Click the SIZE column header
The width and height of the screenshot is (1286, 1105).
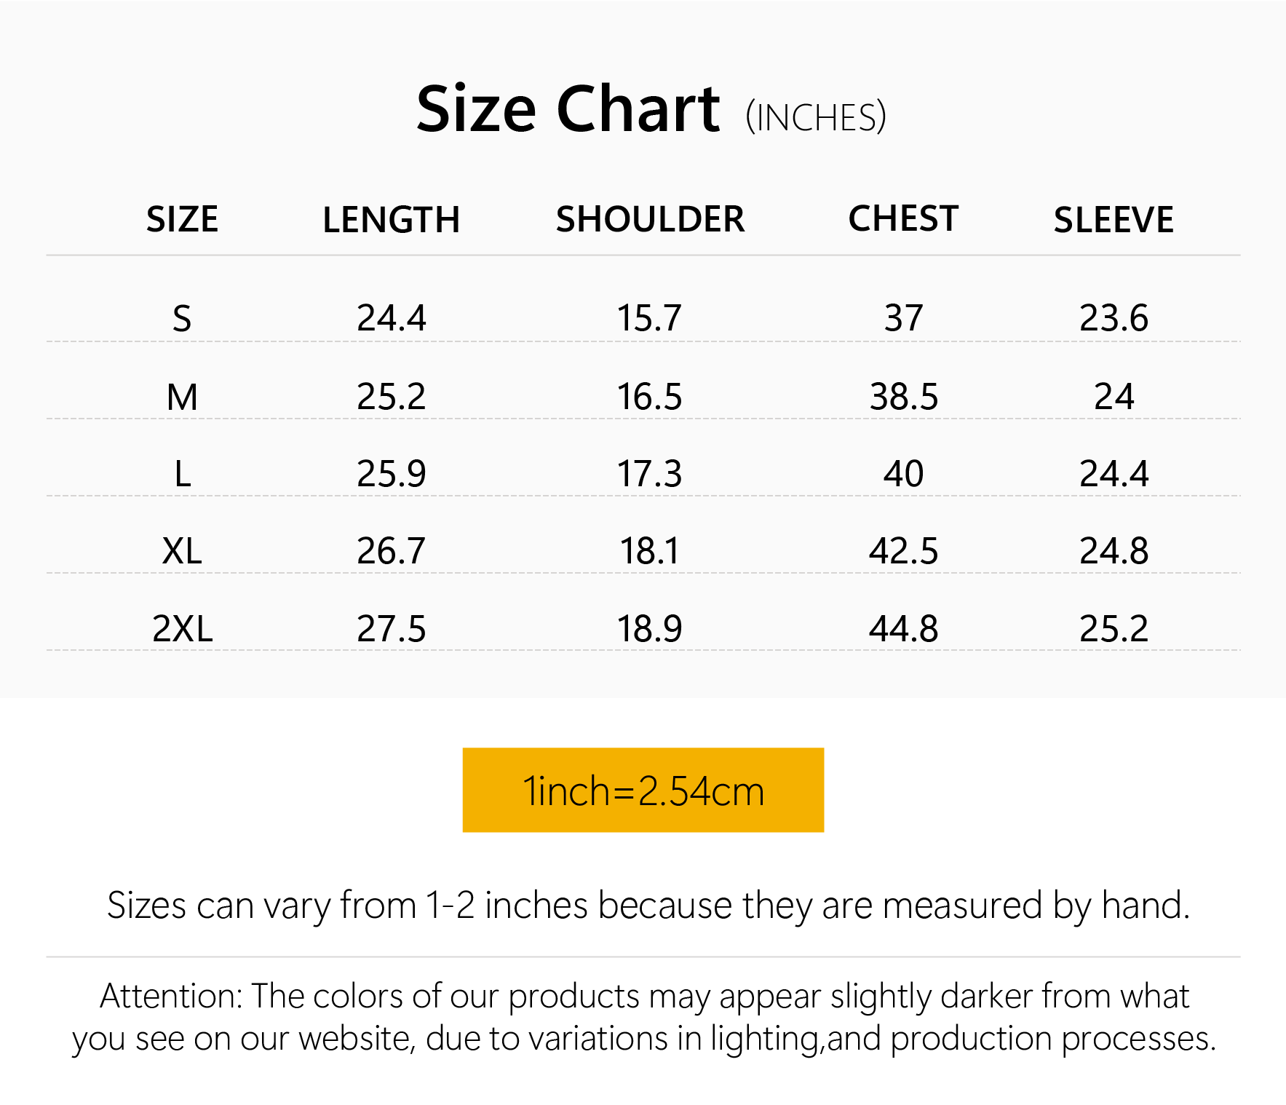pos(182,219)
